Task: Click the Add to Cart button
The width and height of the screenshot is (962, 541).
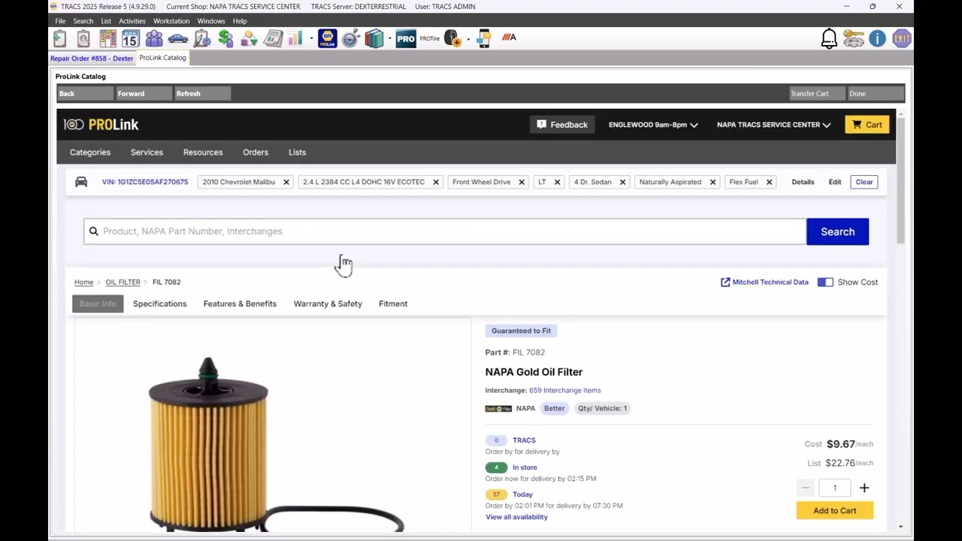Action: tap(834, 510)
